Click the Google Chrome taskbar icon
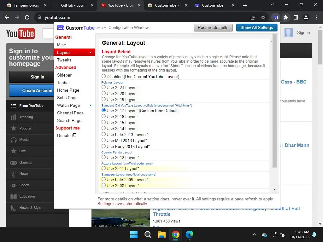Image resolution: width=323 pixels, height=242 pixels. tap(175, 234)
